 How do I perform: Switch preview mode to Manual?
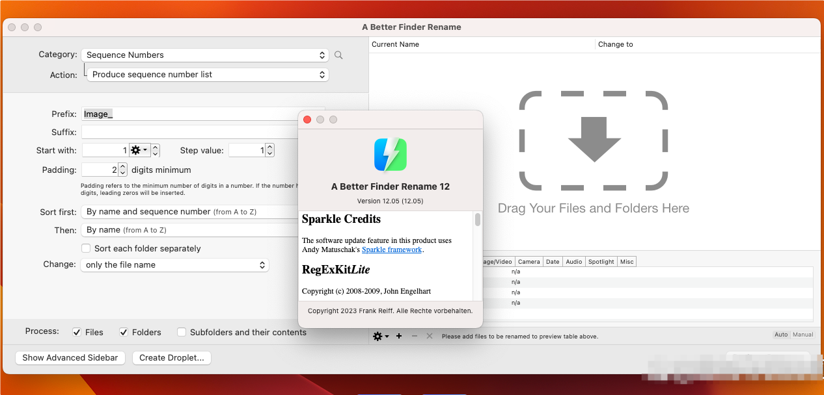pyautogui.click(x=803, y=335)
